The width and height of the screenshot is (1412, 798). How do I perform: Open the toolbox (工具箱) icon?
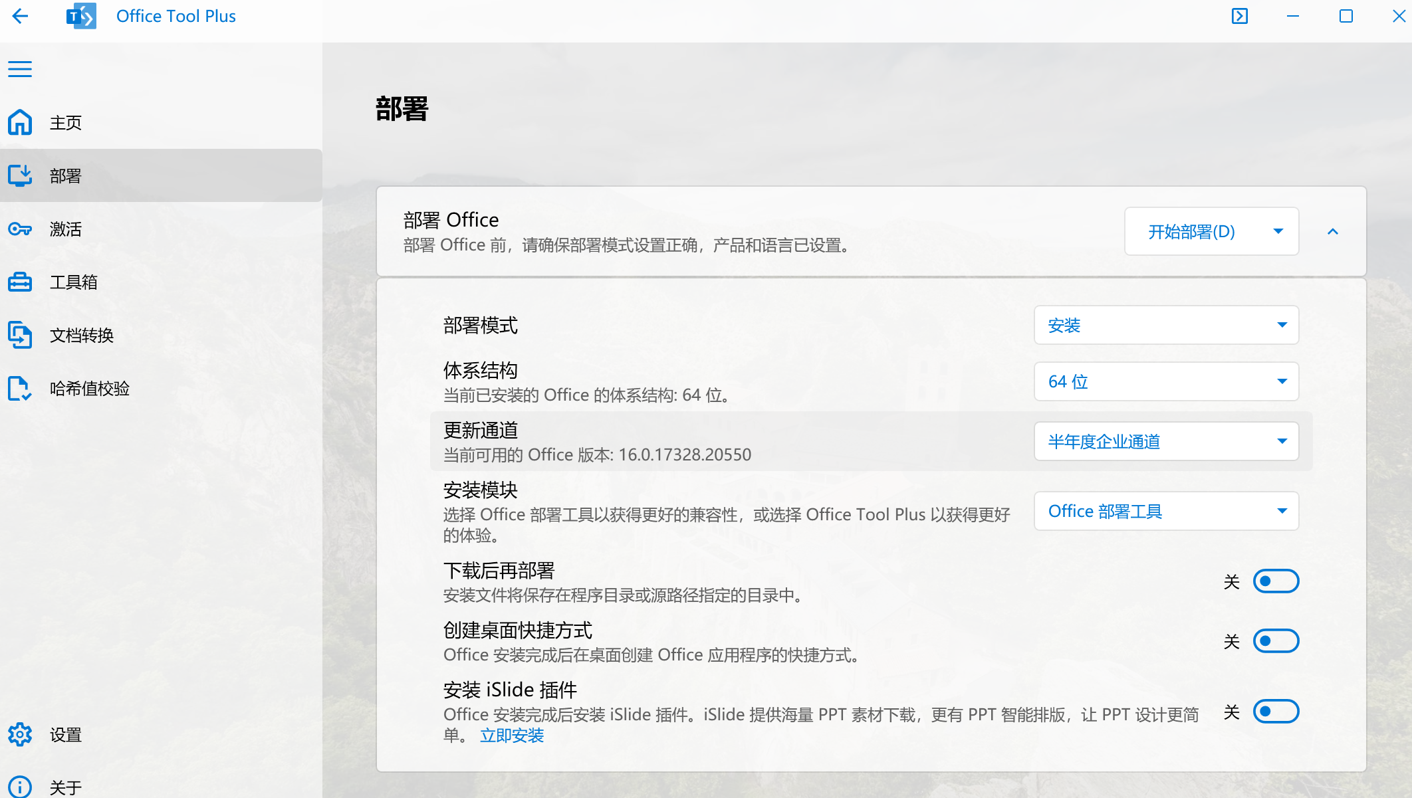tap(20, 282)
